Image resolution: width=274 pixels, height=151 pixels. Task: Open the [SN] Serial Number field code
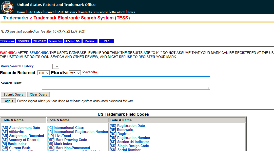(x=125, y=149)
